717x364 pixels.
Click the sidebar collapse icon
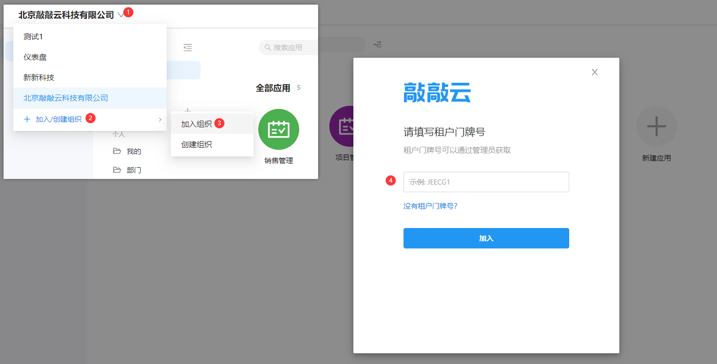188,48
